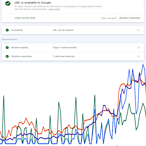
Task: Expand the Availability row chevron
Action: click(138, 30)
